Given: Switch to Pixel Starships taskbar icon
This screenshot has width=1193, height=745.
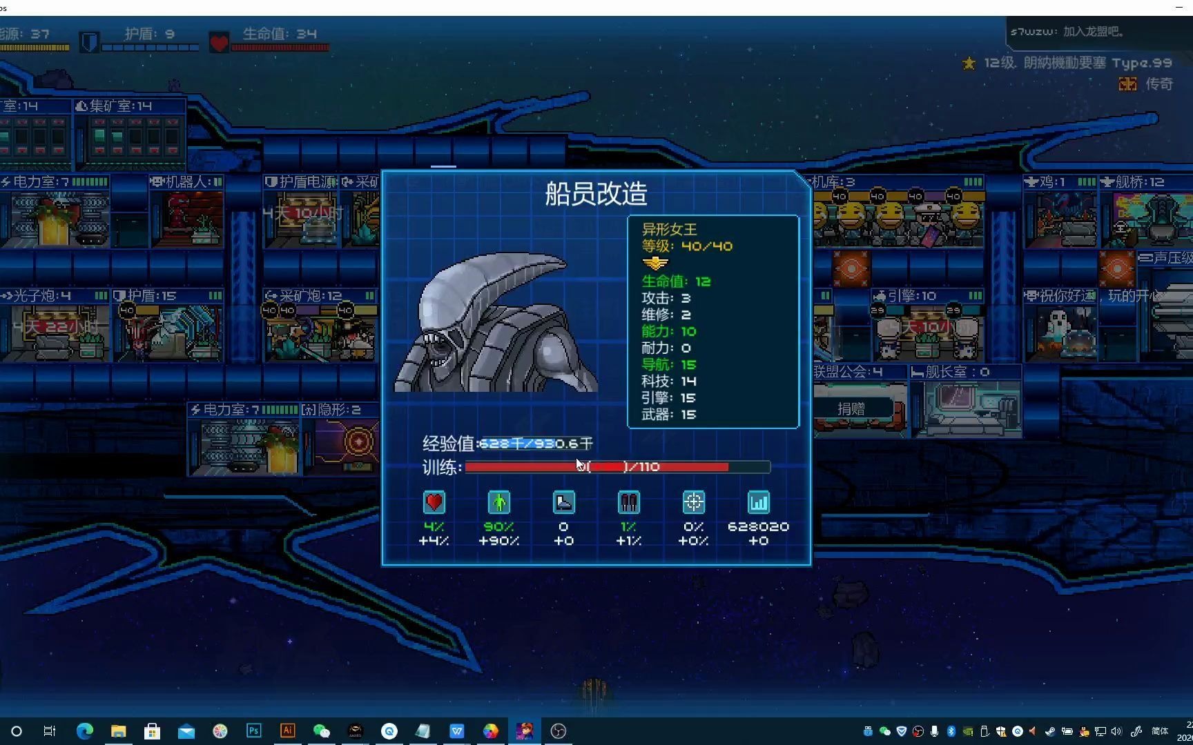Looking at the screenshot, I should [x=525, y=731].
